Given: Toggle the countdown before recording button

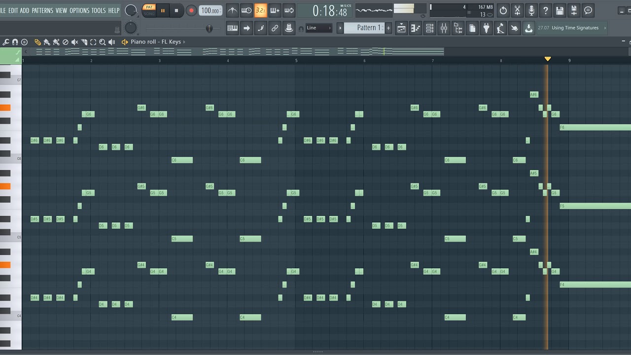Looking at the screenshot, I should [261, 10].
